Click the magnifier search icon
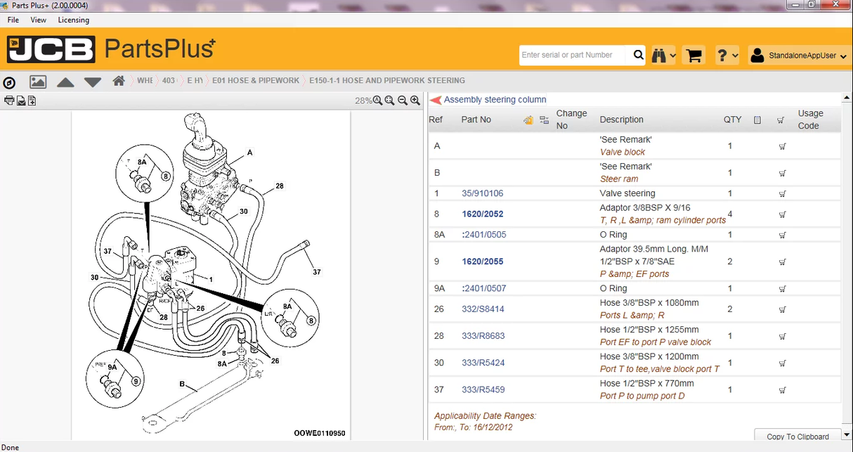Viewport: 853px width, 452px height. point(638,55)
